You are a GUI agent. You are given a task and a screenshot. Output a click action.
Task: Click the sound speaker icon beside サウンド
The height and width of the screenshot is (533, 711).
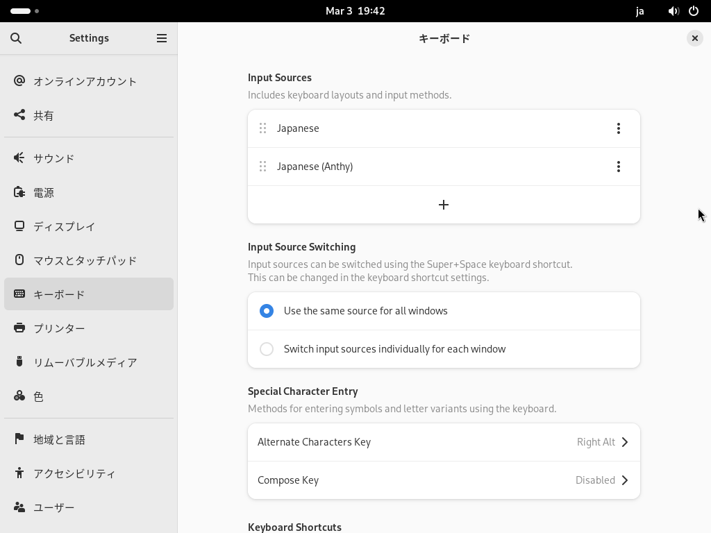pos(19,158)
